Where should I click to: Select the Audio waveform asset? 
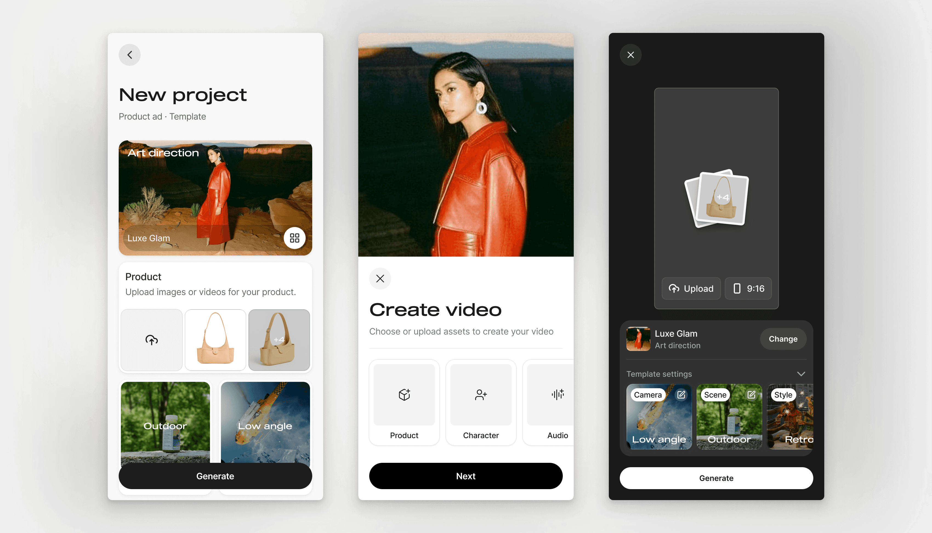coord(557,395)
